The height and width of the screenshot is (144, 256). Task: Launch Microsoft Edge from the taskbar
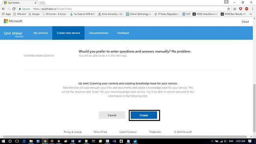24,141
